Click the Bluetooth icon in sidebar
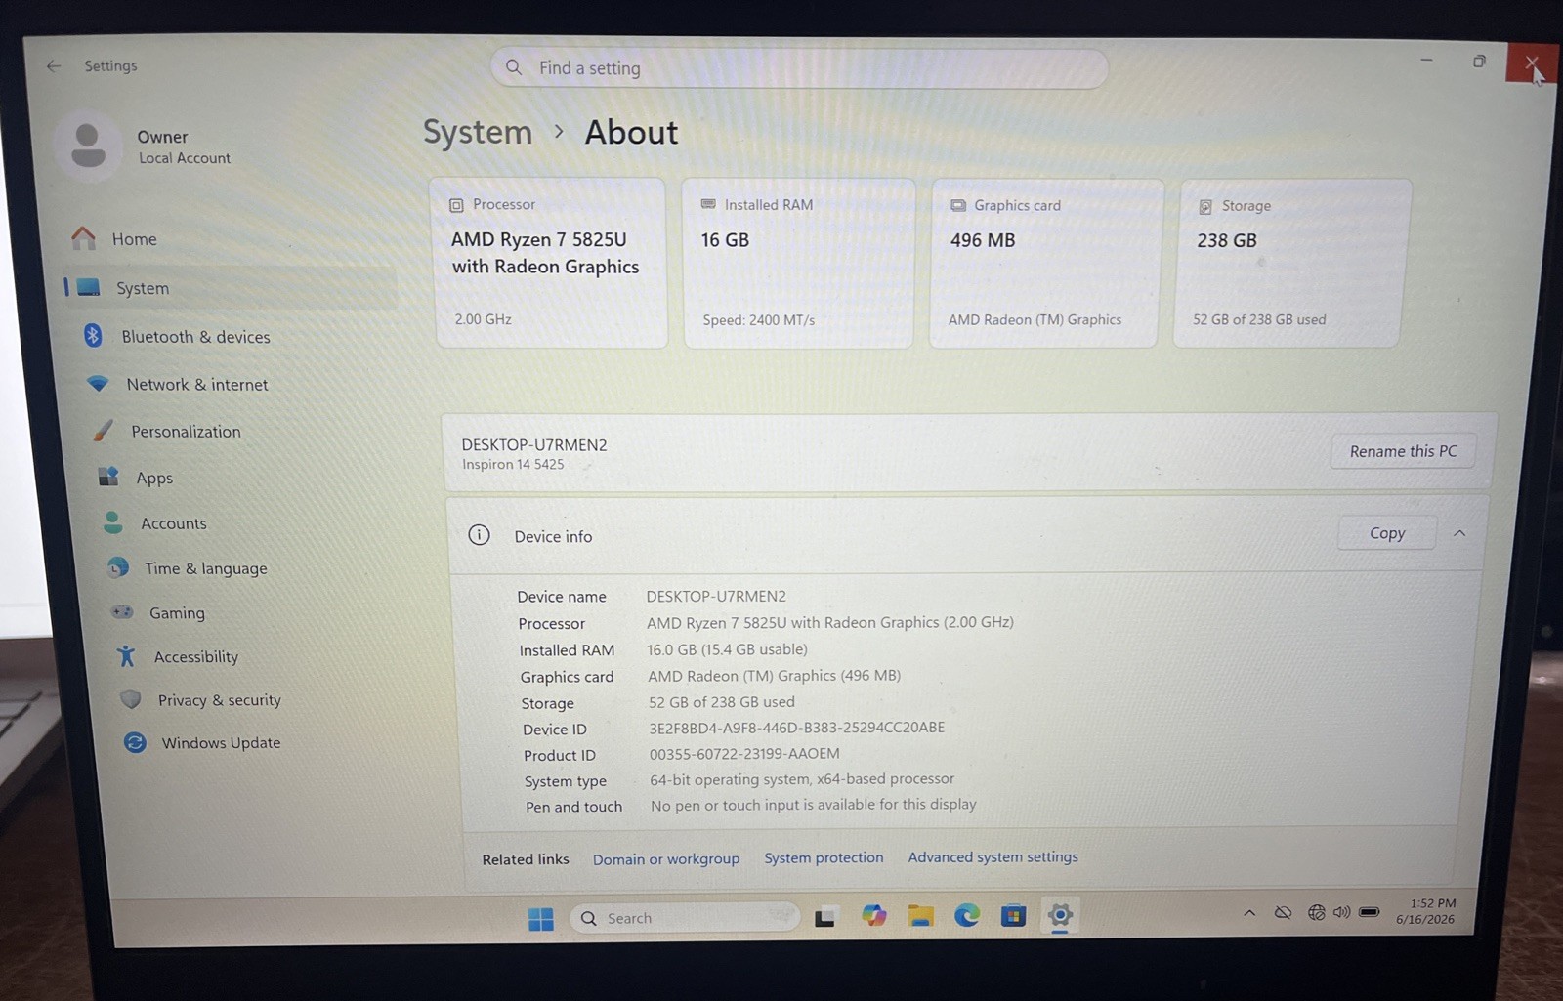1563x1001 pixels. [93, 336]
